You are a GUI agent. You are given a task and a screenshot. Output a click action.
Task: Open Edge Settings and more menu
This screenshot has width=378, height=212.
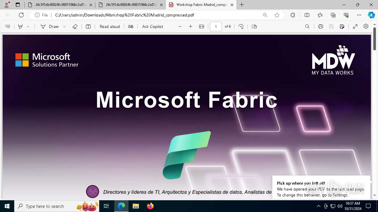point(359,15)
